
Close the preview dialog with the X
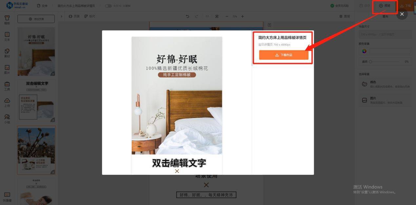tap(402, 14)
